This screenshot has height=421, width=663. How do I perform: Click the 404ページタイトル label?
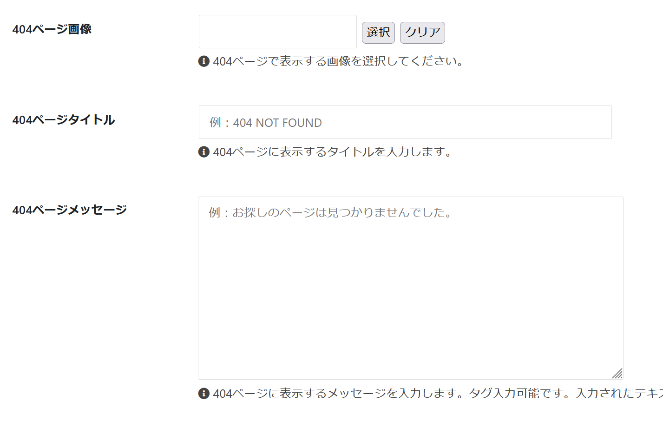pos(63,120)
